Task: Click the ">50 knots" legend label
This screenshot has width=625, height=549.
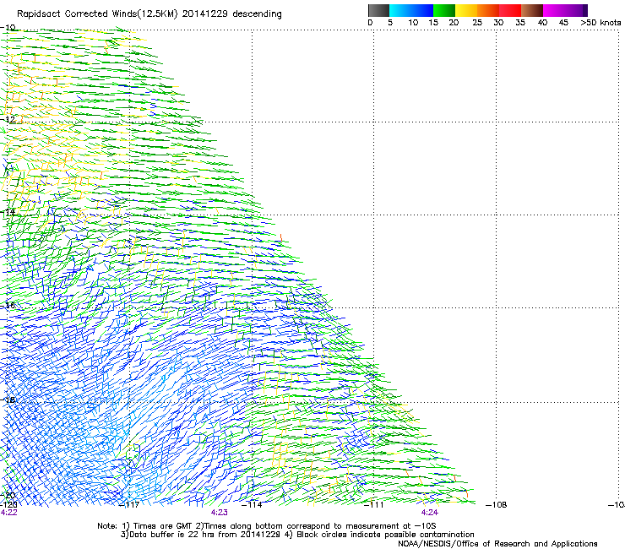Action: click(x=601, y=23)
